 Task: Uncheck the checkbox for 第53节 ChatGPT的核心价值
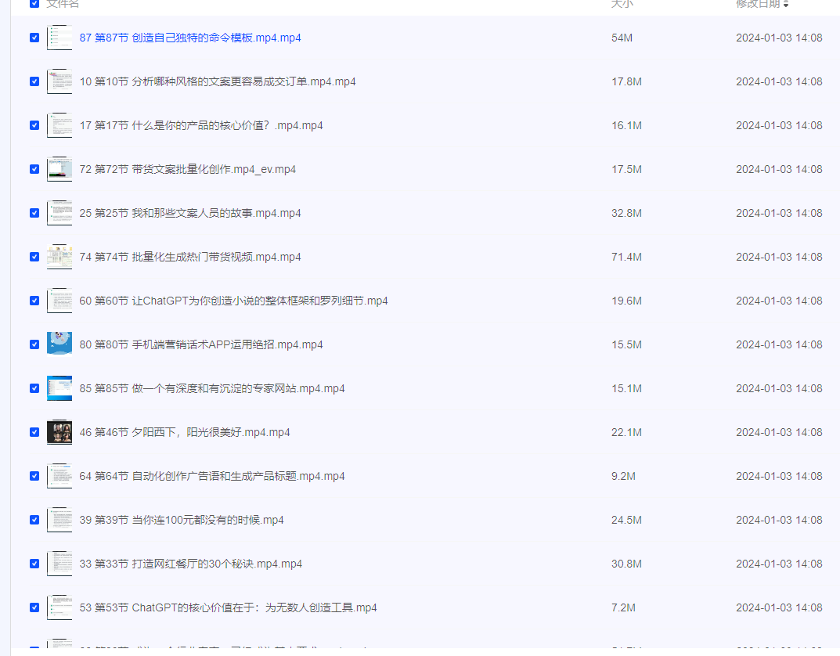[34, 607]
